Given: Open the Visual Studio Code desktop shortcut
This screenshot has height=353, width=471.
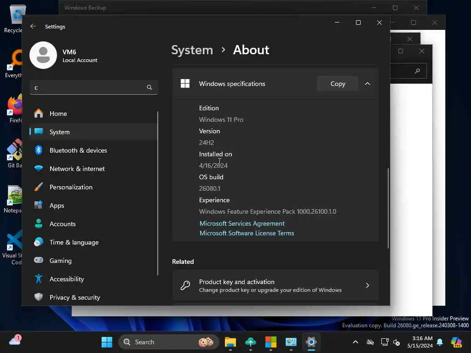Looking at the screenshot, I should coord(12,247).
